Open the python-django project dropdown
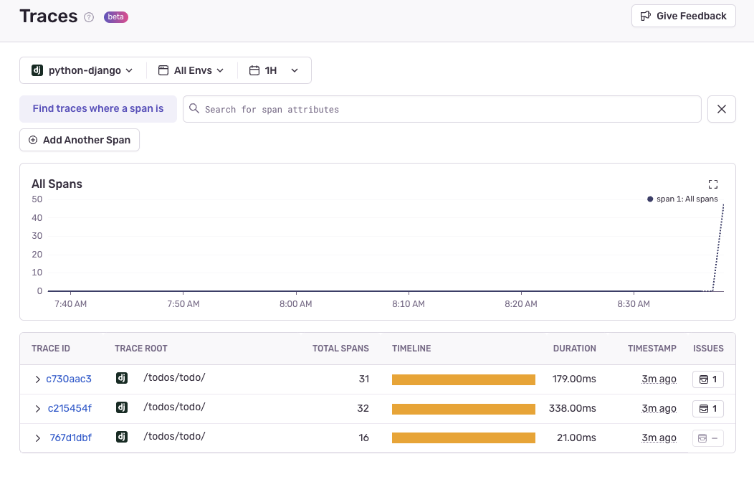The height and width of the screenshot is (482, 754). click(82, 70)
